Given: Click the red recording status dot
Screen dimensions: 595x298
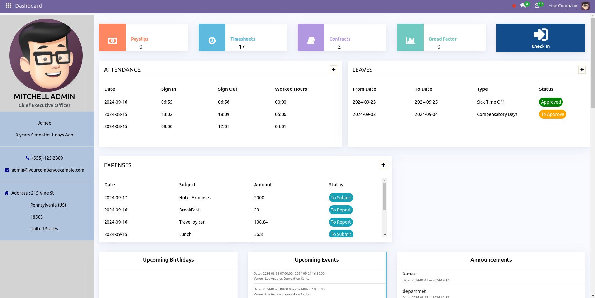Looking at the screenshot, I should (x=514, y=6).
